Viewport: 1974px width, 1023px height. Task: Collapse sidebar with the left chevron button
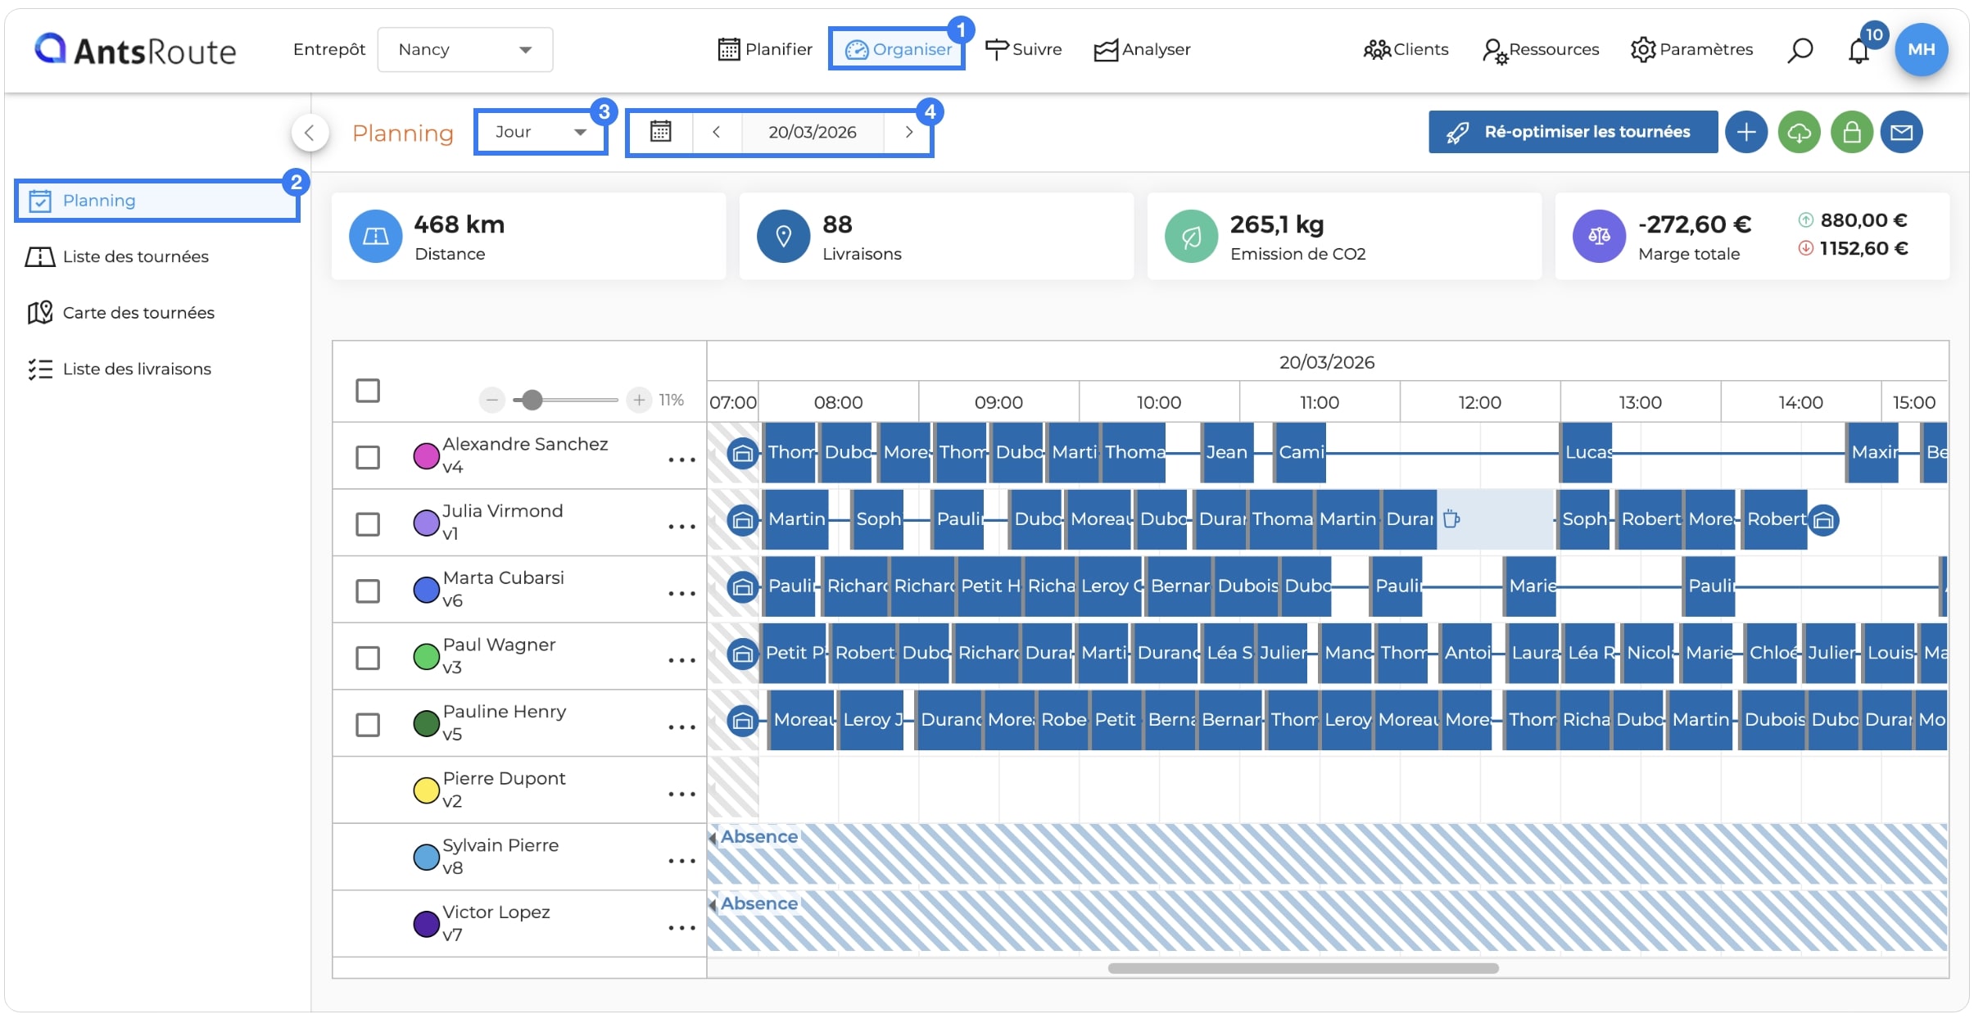click(310, 133)
